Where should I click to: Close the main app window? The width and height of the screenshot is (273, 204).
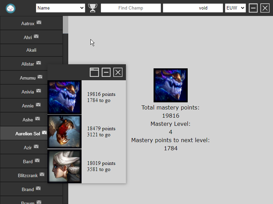[x=265, y=8]
